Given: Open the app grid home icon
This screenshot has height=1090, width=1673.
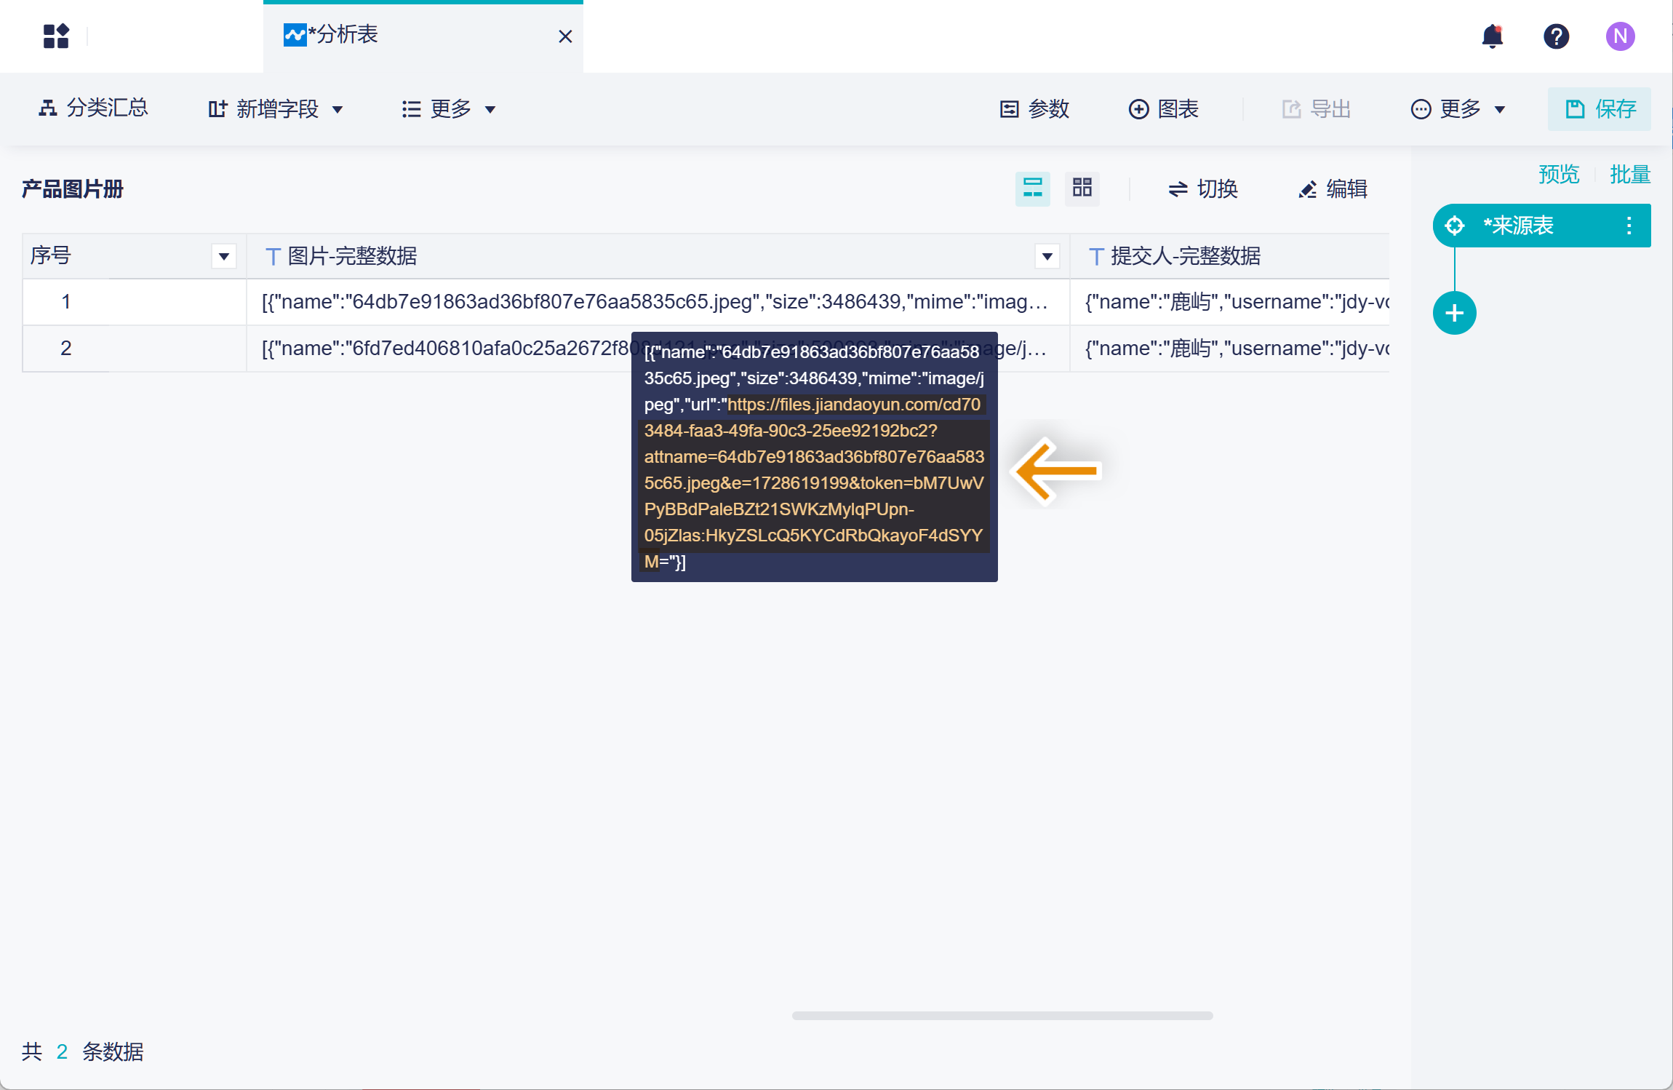Looking at the screenshot, I should [x=56, y=36].
